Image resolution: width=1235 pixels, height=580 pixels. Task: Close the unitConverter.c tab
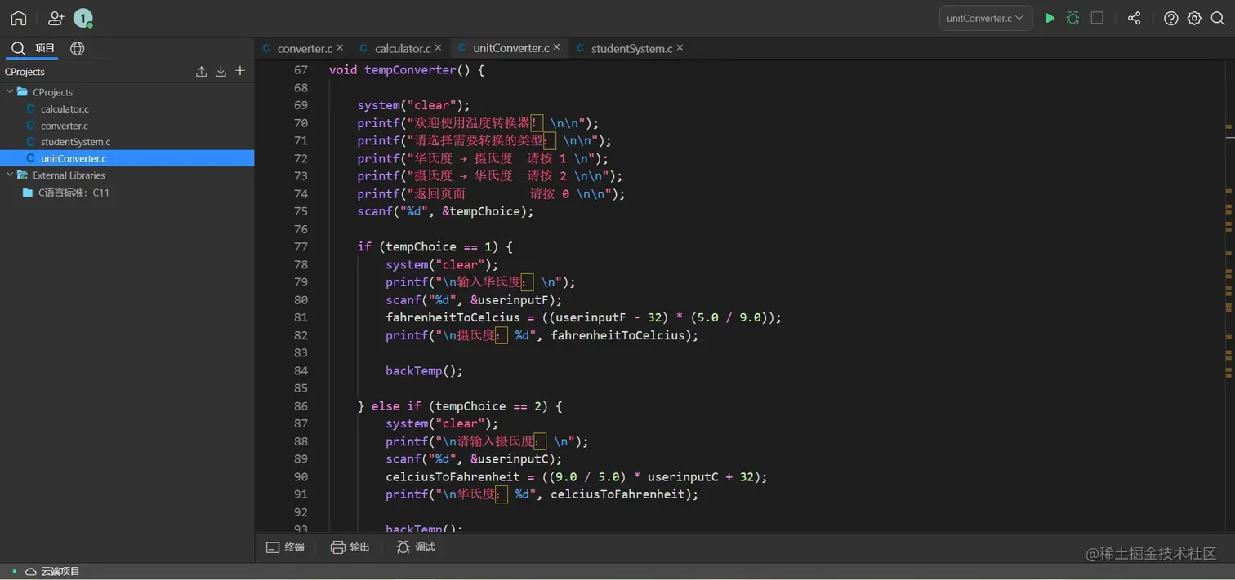click(x=557, y=47)
